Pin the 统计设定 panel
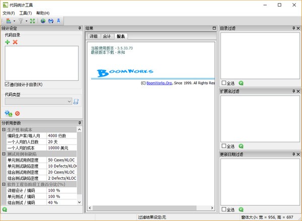Screen dimensions: 302x221 point(80,28)
